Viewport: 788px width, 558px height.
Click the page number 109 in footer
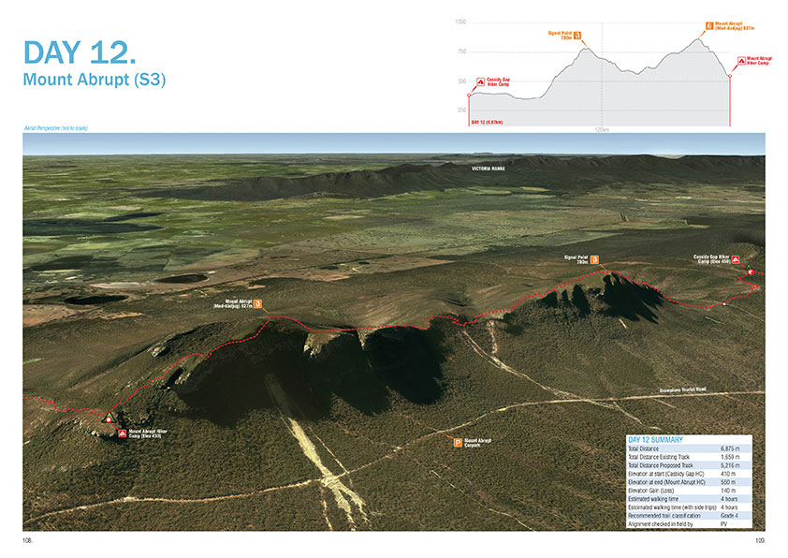[x=759, y=540]
